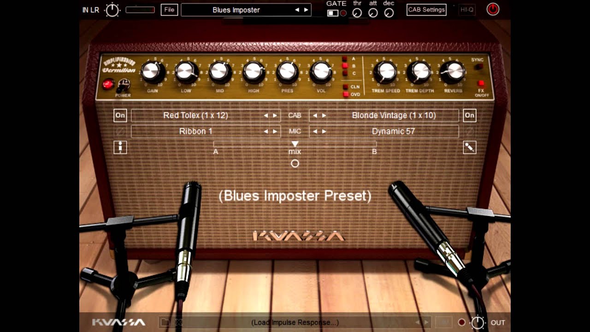Toggle phase invert for right mic
The width and height of the screenshot is (590, 332).
470,131
